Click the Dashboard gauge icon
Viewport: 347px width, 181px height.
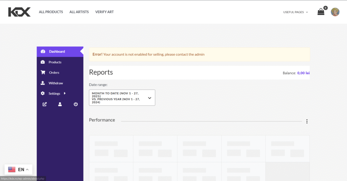[x=43, y=52]
